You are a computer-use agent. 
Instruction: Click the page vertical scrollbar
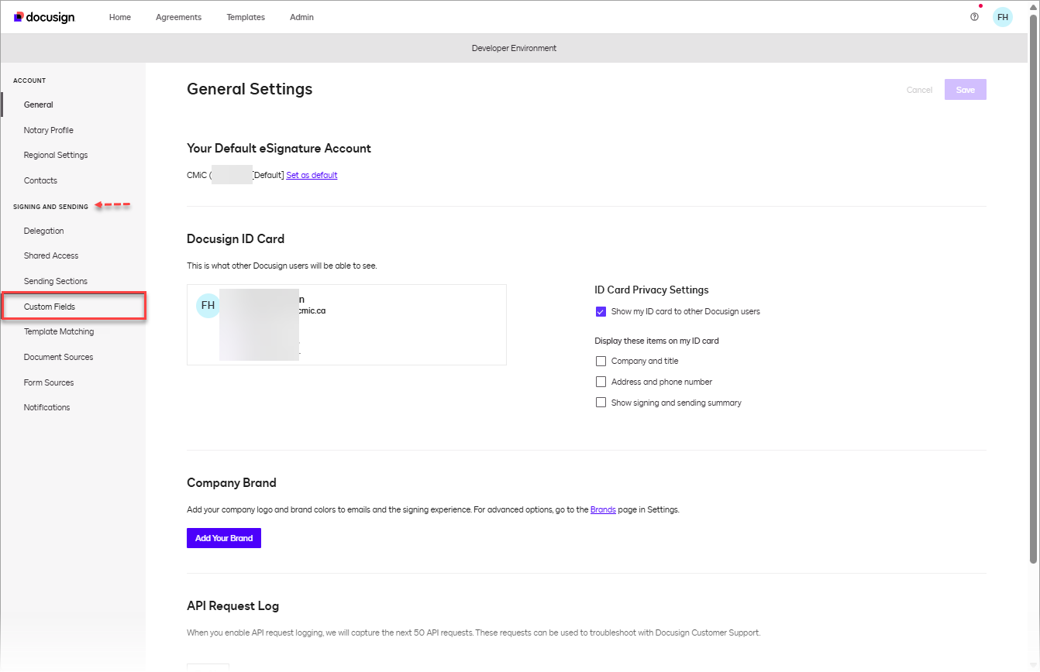pos(1033,290)
